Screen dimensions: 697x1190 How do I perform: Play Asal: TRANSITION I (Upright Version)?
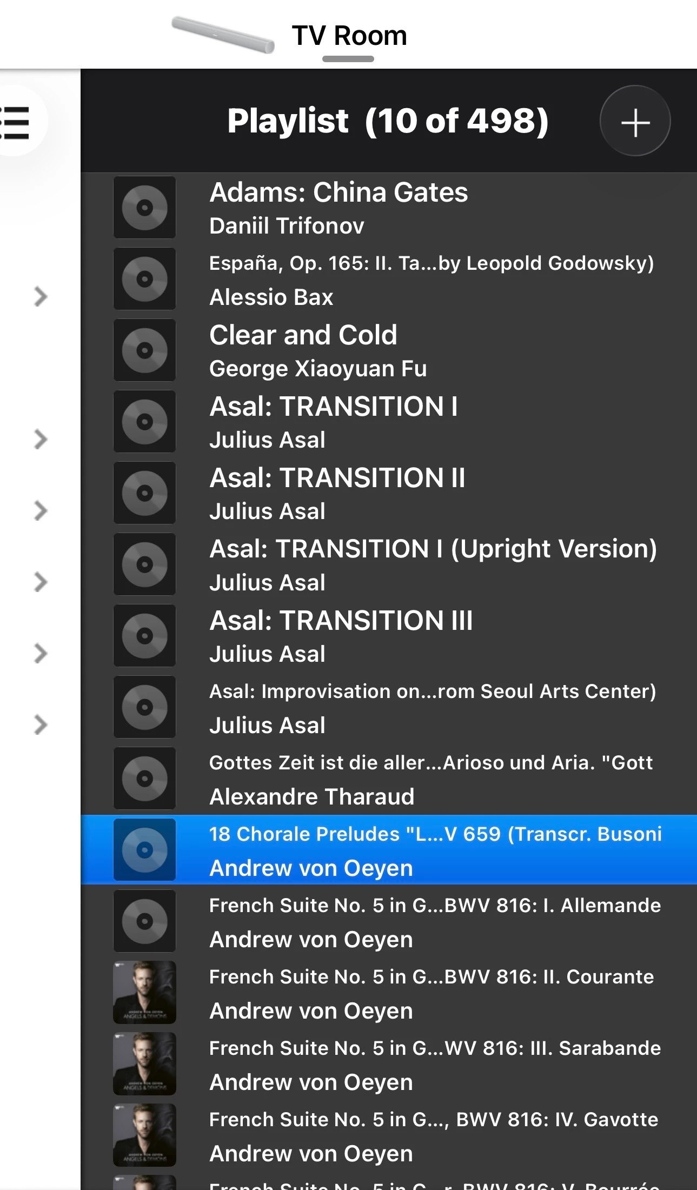pos(433,549)
